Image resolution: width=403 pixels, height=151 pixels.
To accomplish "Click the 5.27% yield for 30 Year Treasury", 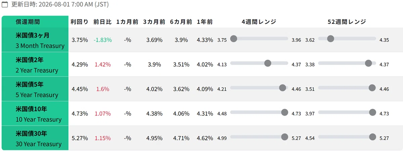I will click(80, 138).
